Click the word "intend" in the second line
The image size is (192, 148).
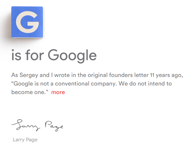pyautogui.click(x=155, y=84)
